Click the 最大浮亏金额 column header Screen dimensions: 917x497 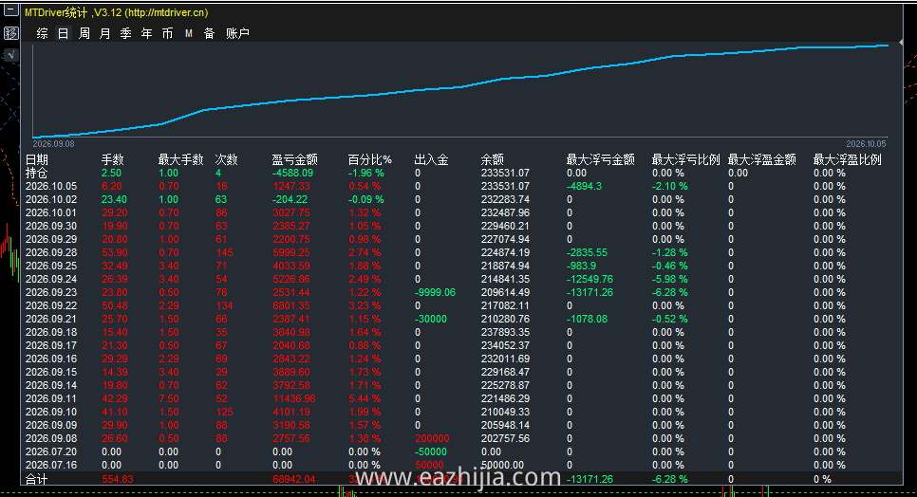(601, 159)
